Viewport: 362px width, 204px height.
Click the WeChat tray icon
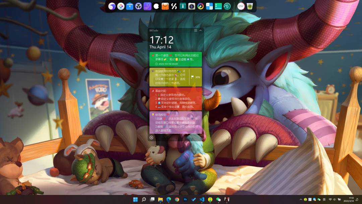[x=319, y=200]
